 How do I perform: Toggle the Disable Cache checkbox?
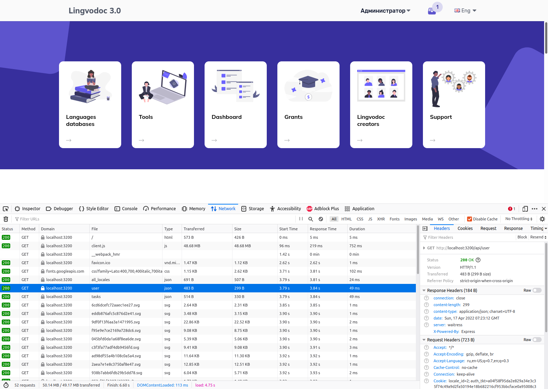(470, 219)
